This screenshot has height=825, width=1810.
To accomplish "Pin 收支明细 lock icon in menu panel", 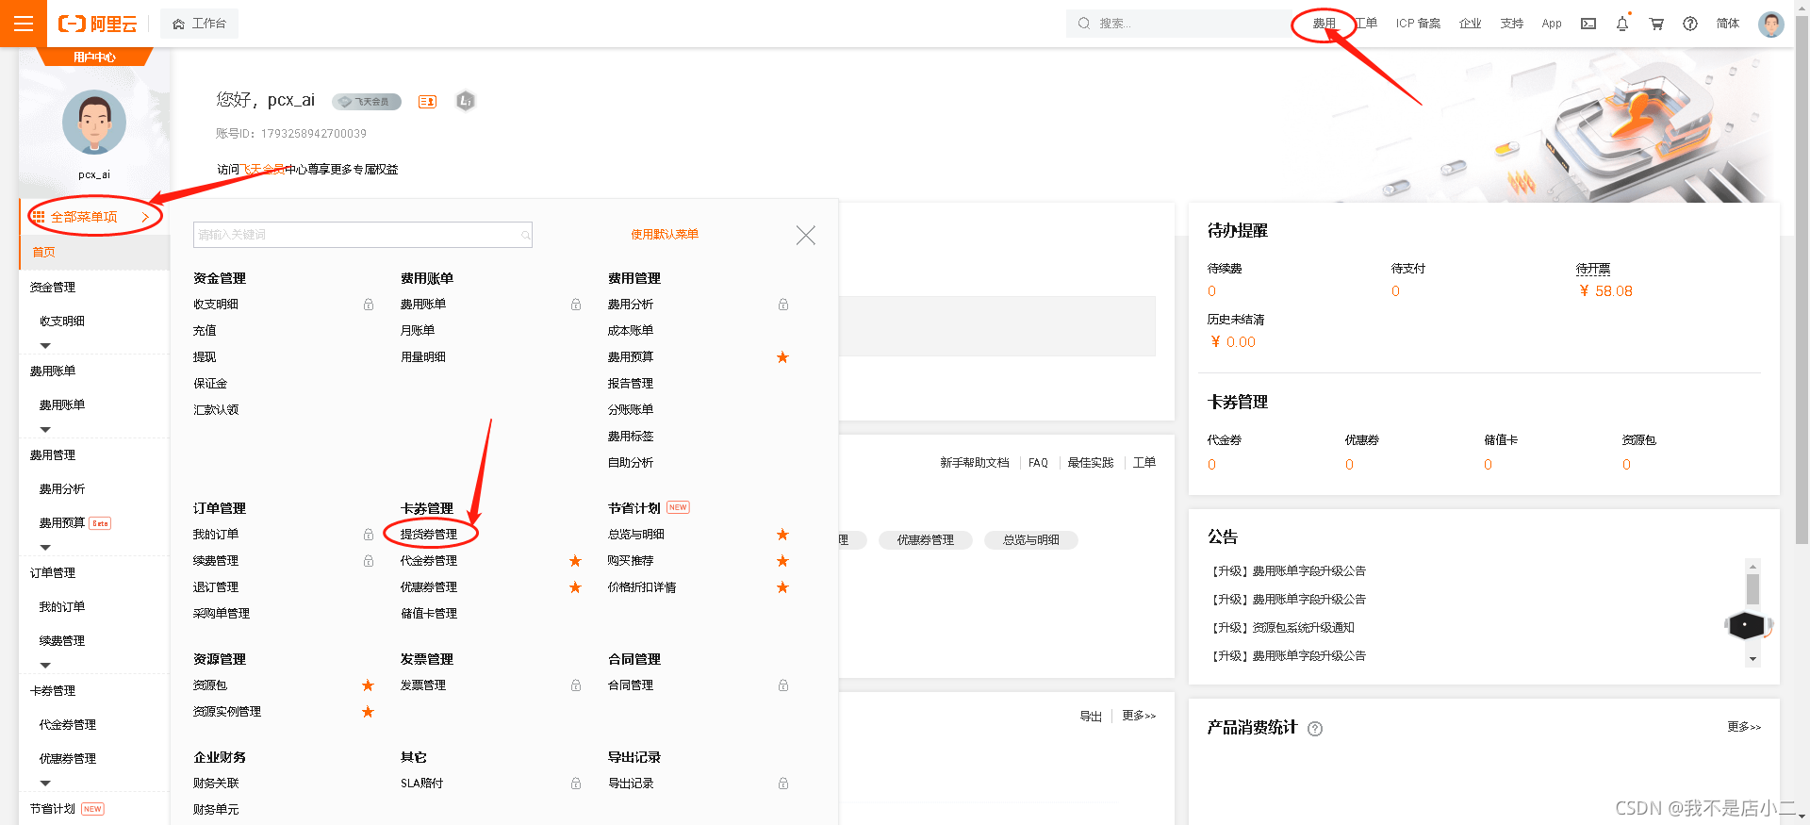I will pos(369,305).
